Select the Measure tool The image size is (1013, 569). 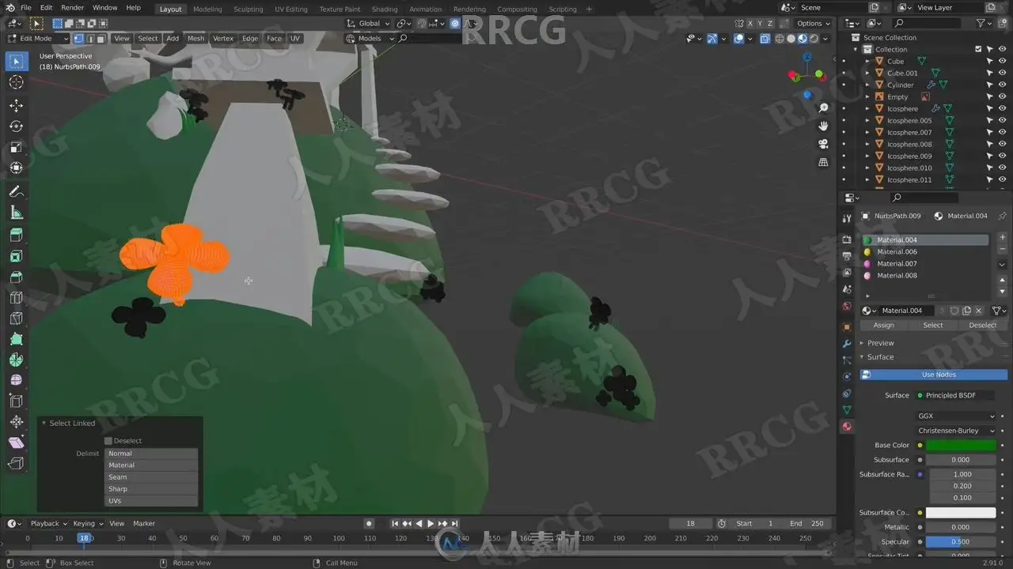click(17, 213)
